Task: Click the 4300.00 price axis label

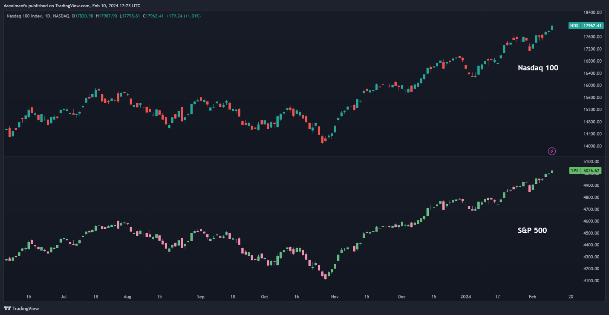Action: pos(592,257)
